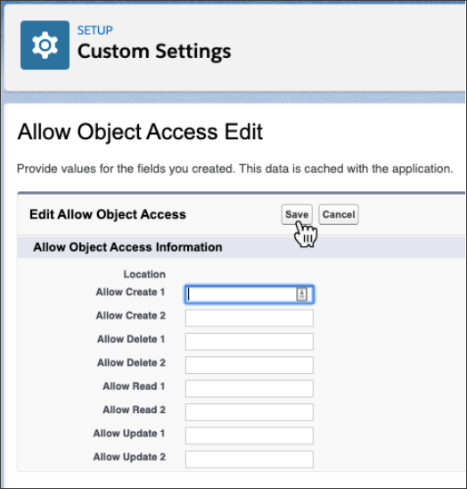
Task: Click the Custom Settings page title
Action: [x=154, y=51]
